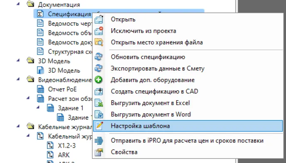
Task: Click the document icon of Ведомость доку
Action: coord(40,42)
